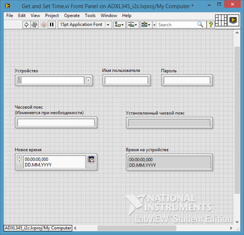Open the Устройство dropdown arrow
This screenshot has width=244, height=235.
point(88,80)
